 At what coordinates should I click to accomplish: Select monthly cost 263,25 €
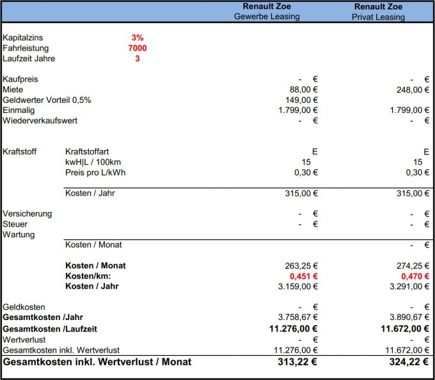301,266
